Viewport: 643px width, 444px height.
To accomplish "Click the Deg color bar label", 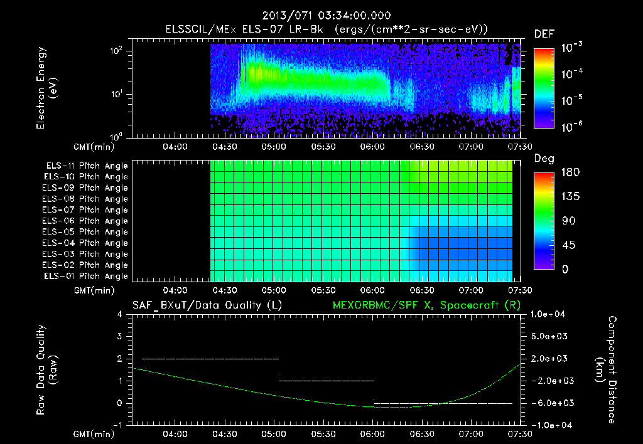I will tap(544, 159).
